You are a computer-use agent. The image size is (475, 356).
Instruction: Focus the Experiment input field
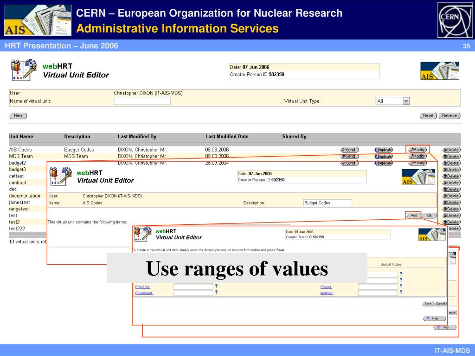tap(193, 293)
